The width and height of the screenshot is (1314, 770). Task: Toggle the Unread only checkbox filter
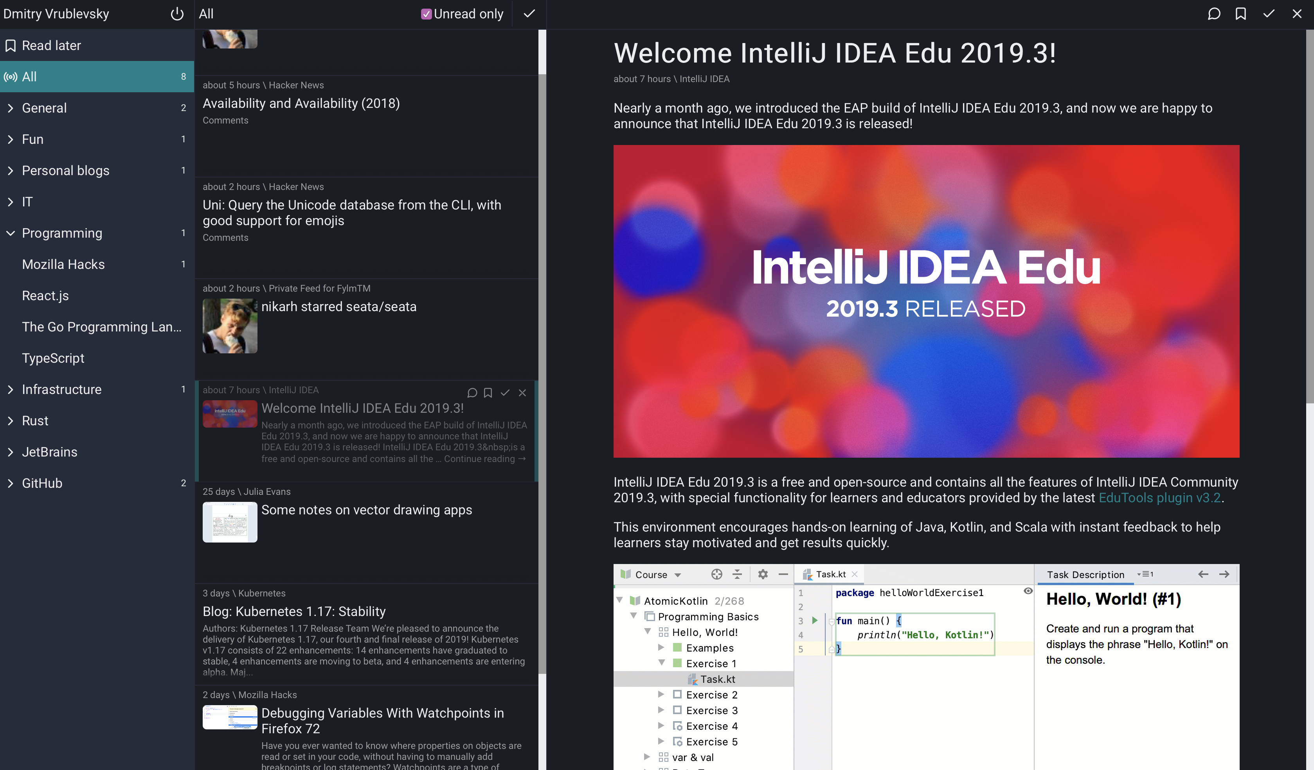pos(426,14)
